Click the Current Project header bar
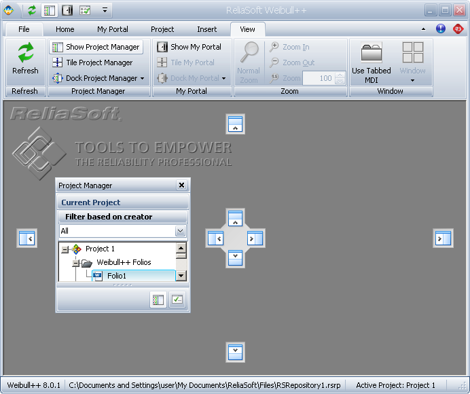Image resolution: width=470 pixels, height=394 pixels. tap(122, 202)
